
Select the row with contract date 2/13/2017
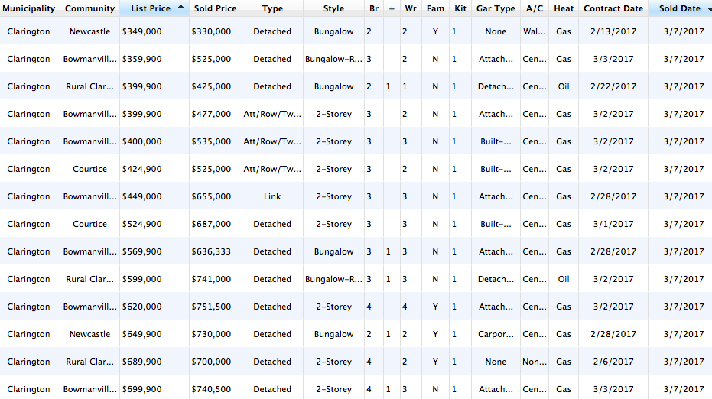pos(613,31)
